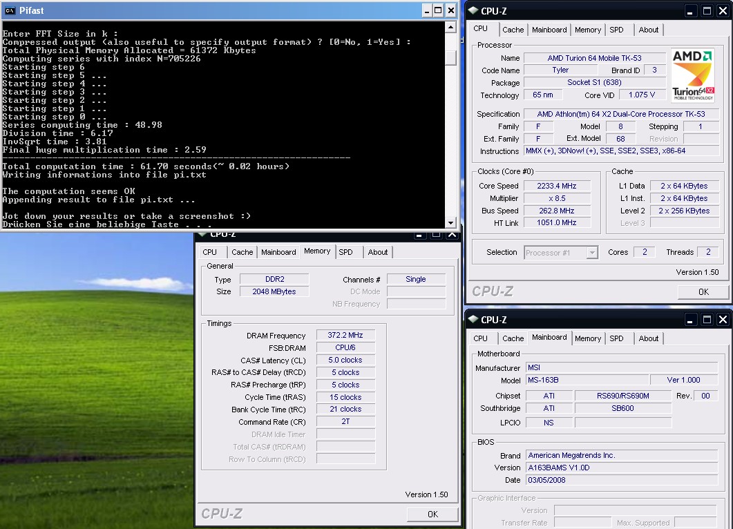Click the Instructions field listing MMX, SSE3

[x=621, y=151]
